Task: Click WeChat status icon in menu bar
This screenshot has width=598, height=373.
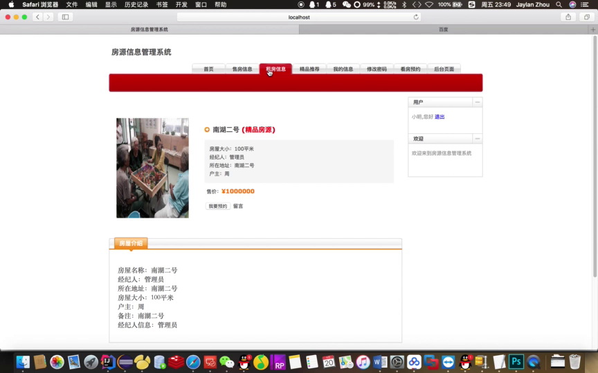Action: tap(346, 5)
